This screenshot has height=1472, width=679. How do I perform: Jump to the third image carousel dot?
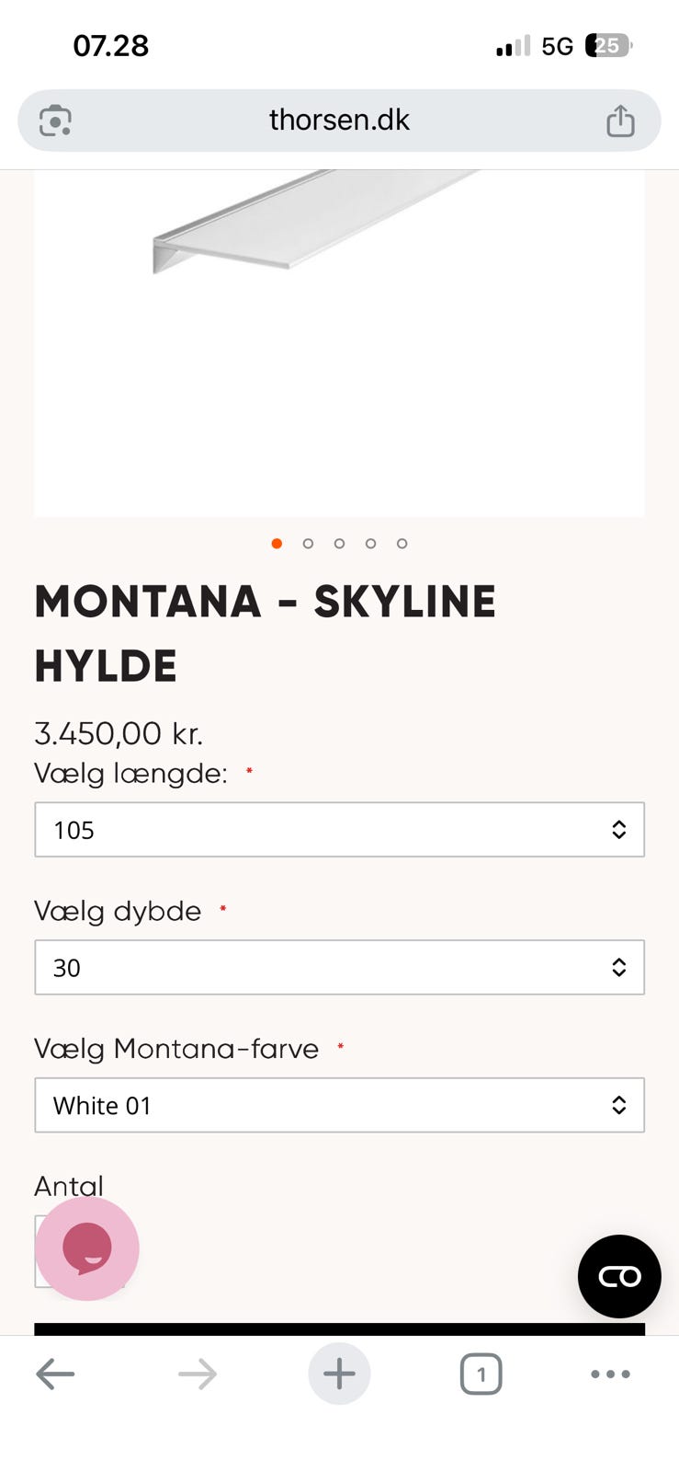pos(339,544)
